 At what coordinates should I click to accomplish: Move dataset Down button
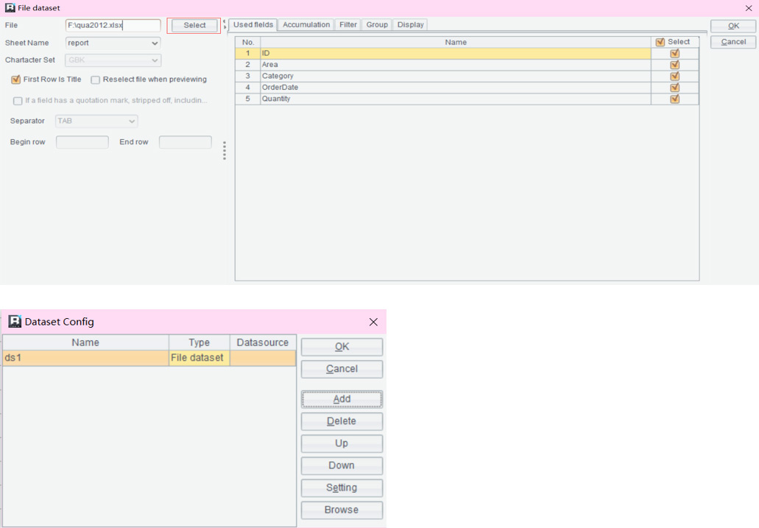click(342, 465)
